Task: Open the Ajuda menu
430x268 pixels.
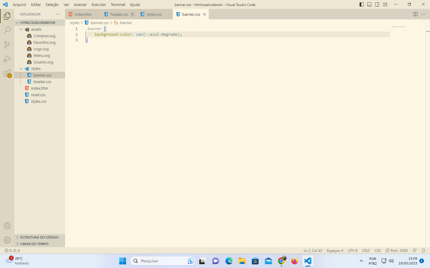Action: [x=135, y=4]
